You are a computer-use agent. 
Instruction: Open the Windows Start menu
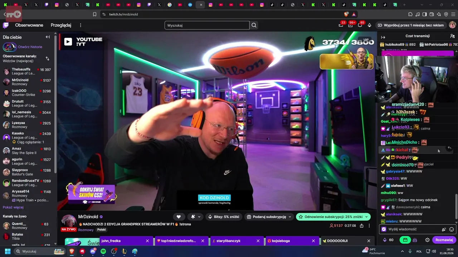tap(8, 251)
